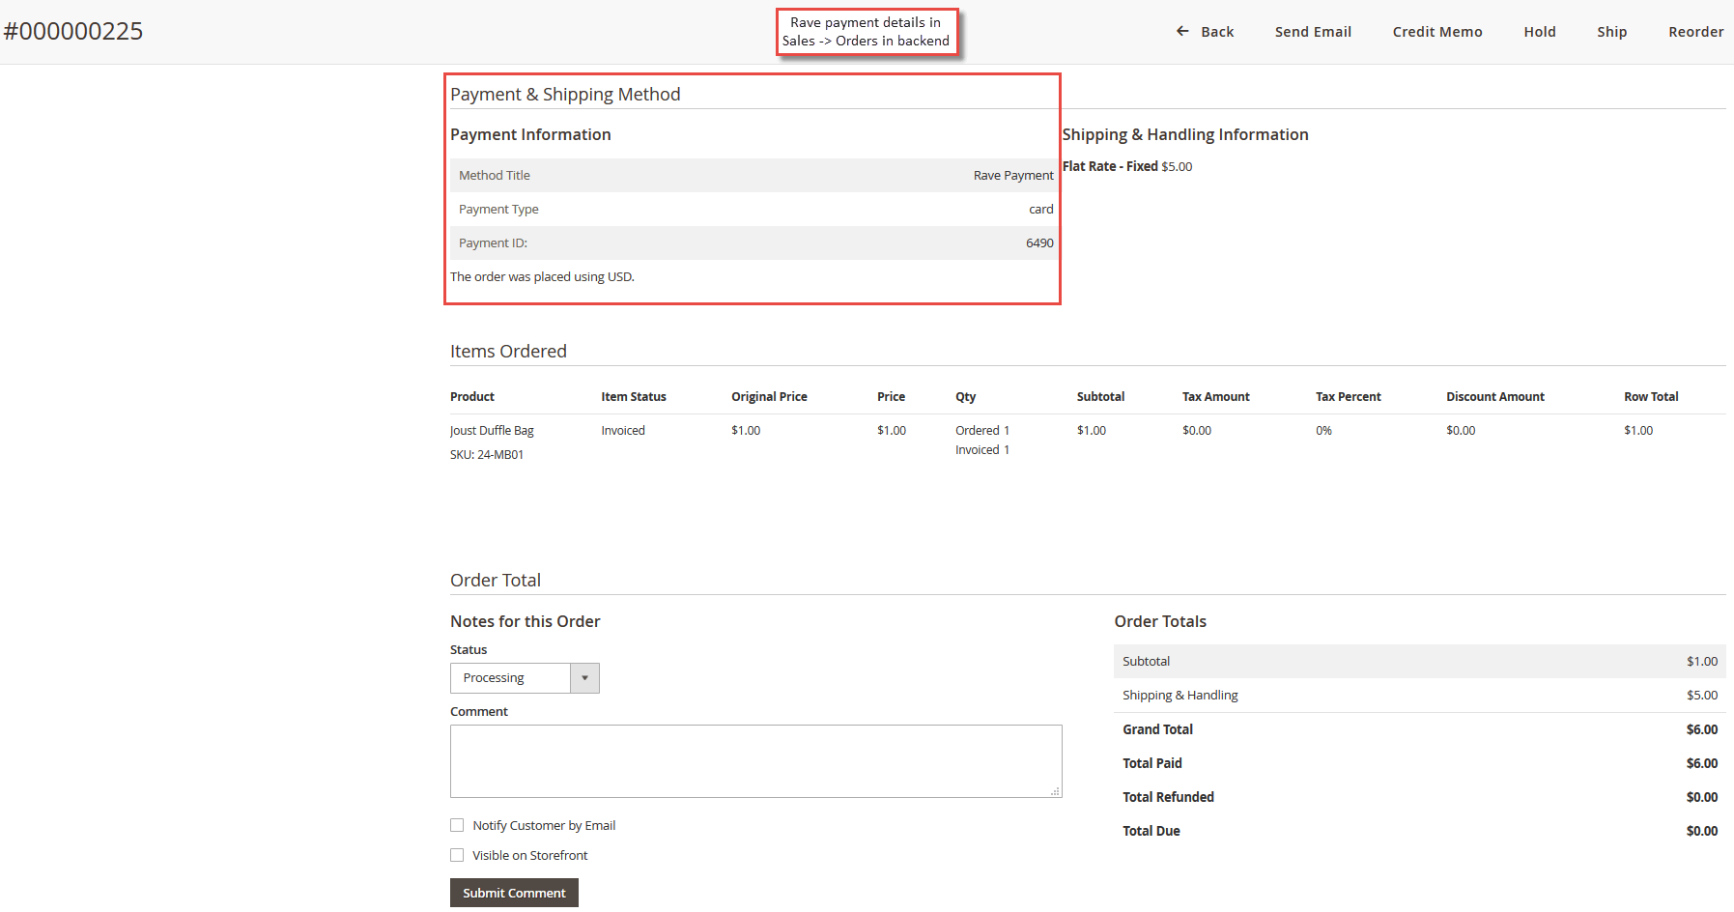Check the Visible on Storefront option

[x=457, y=855]
